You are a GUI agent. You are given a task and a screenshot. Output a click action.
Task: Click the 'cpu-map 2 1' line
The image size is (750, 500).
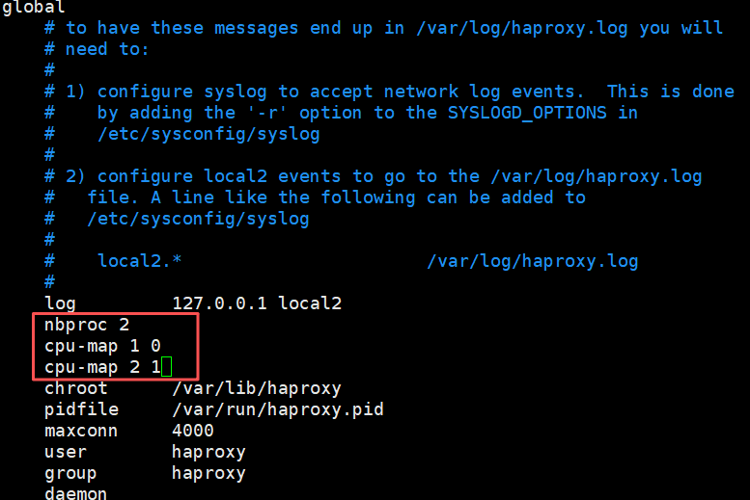click(102, 367)
